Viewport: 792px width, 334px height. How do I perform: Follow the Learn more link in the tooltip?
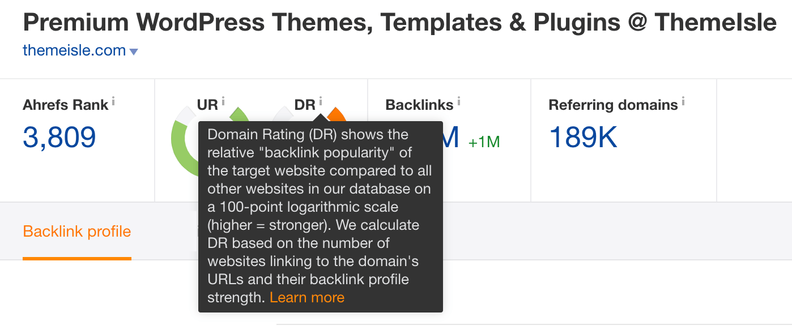coord(307,297)
